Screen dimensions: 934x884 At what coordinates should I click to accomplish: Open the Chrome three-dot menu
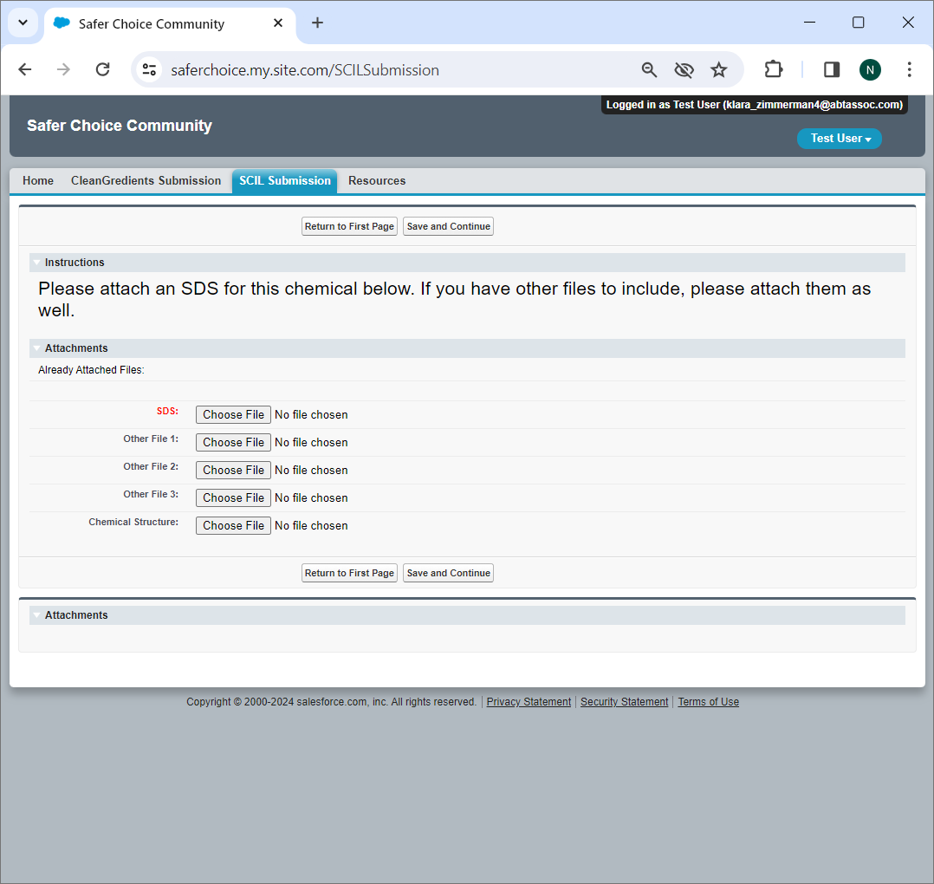click(x=909, y=69)
